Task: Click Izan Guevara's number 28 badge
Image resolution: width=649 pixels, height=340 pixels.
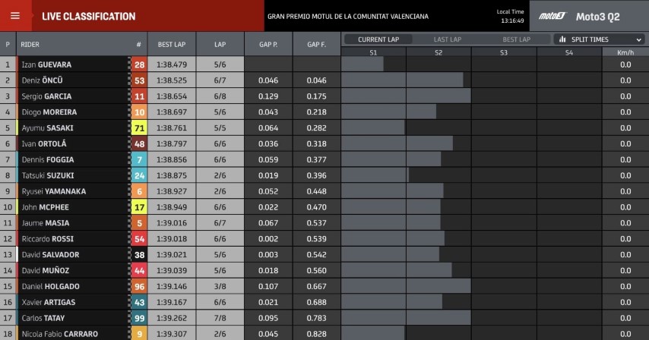Action: pyautogui.click(x=139, y=65)
